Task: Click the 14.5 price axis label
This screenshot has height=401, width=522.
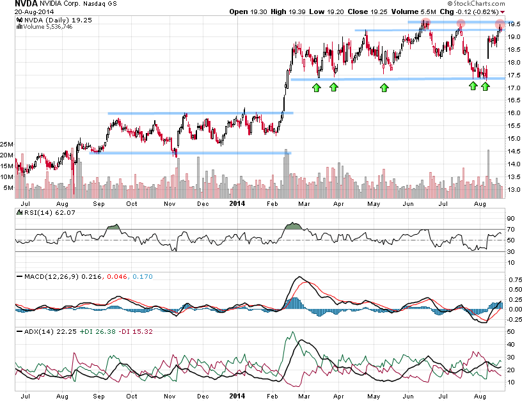Action: click(514, 151)
